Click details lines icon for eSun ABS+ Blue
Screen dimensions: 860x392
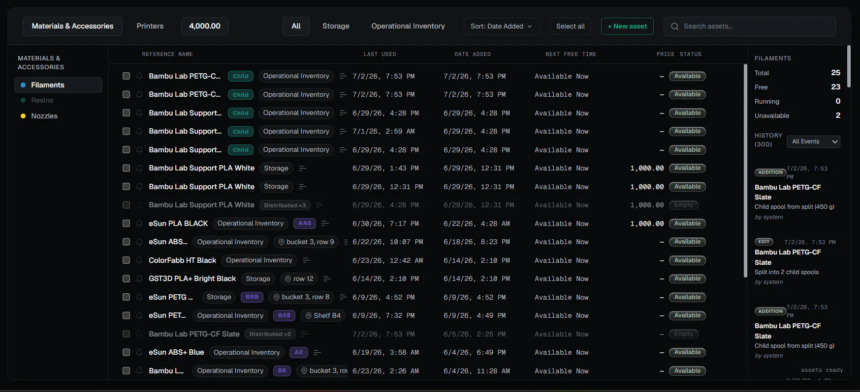317,352
